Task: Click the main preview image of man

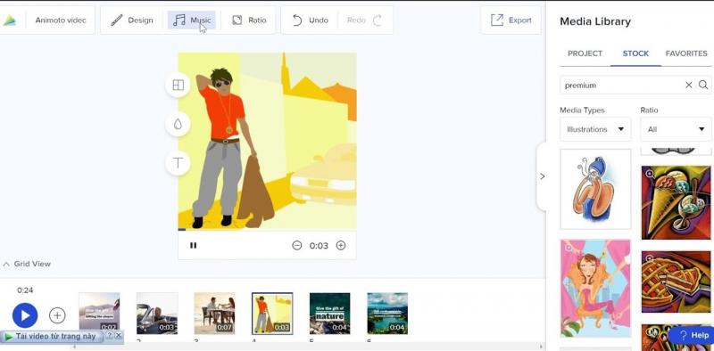Action: (267, 141)
